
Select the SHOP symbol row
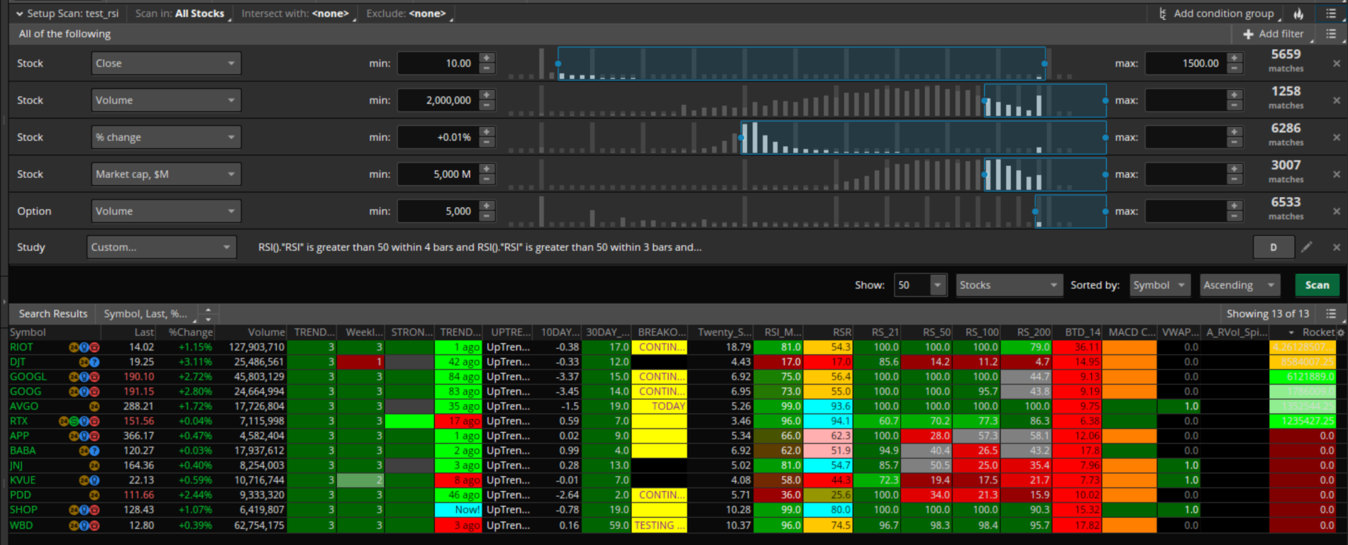23,510
